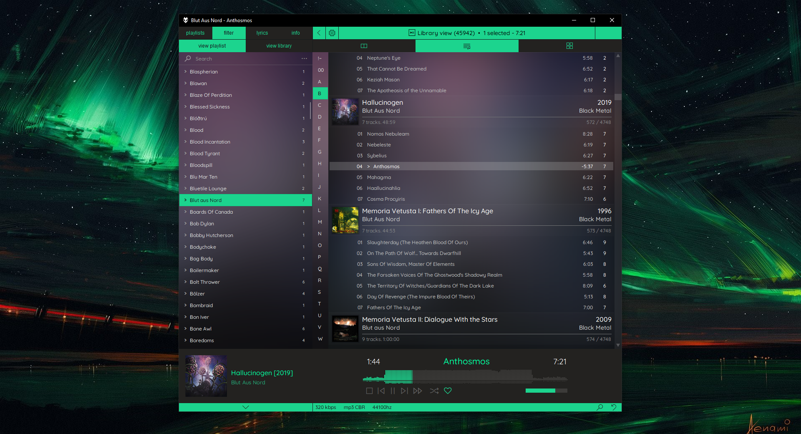The image size is (801, 434).
Task: Select track Cosma Procyiris
Action: pyautogui.click(x=471, y=199)
